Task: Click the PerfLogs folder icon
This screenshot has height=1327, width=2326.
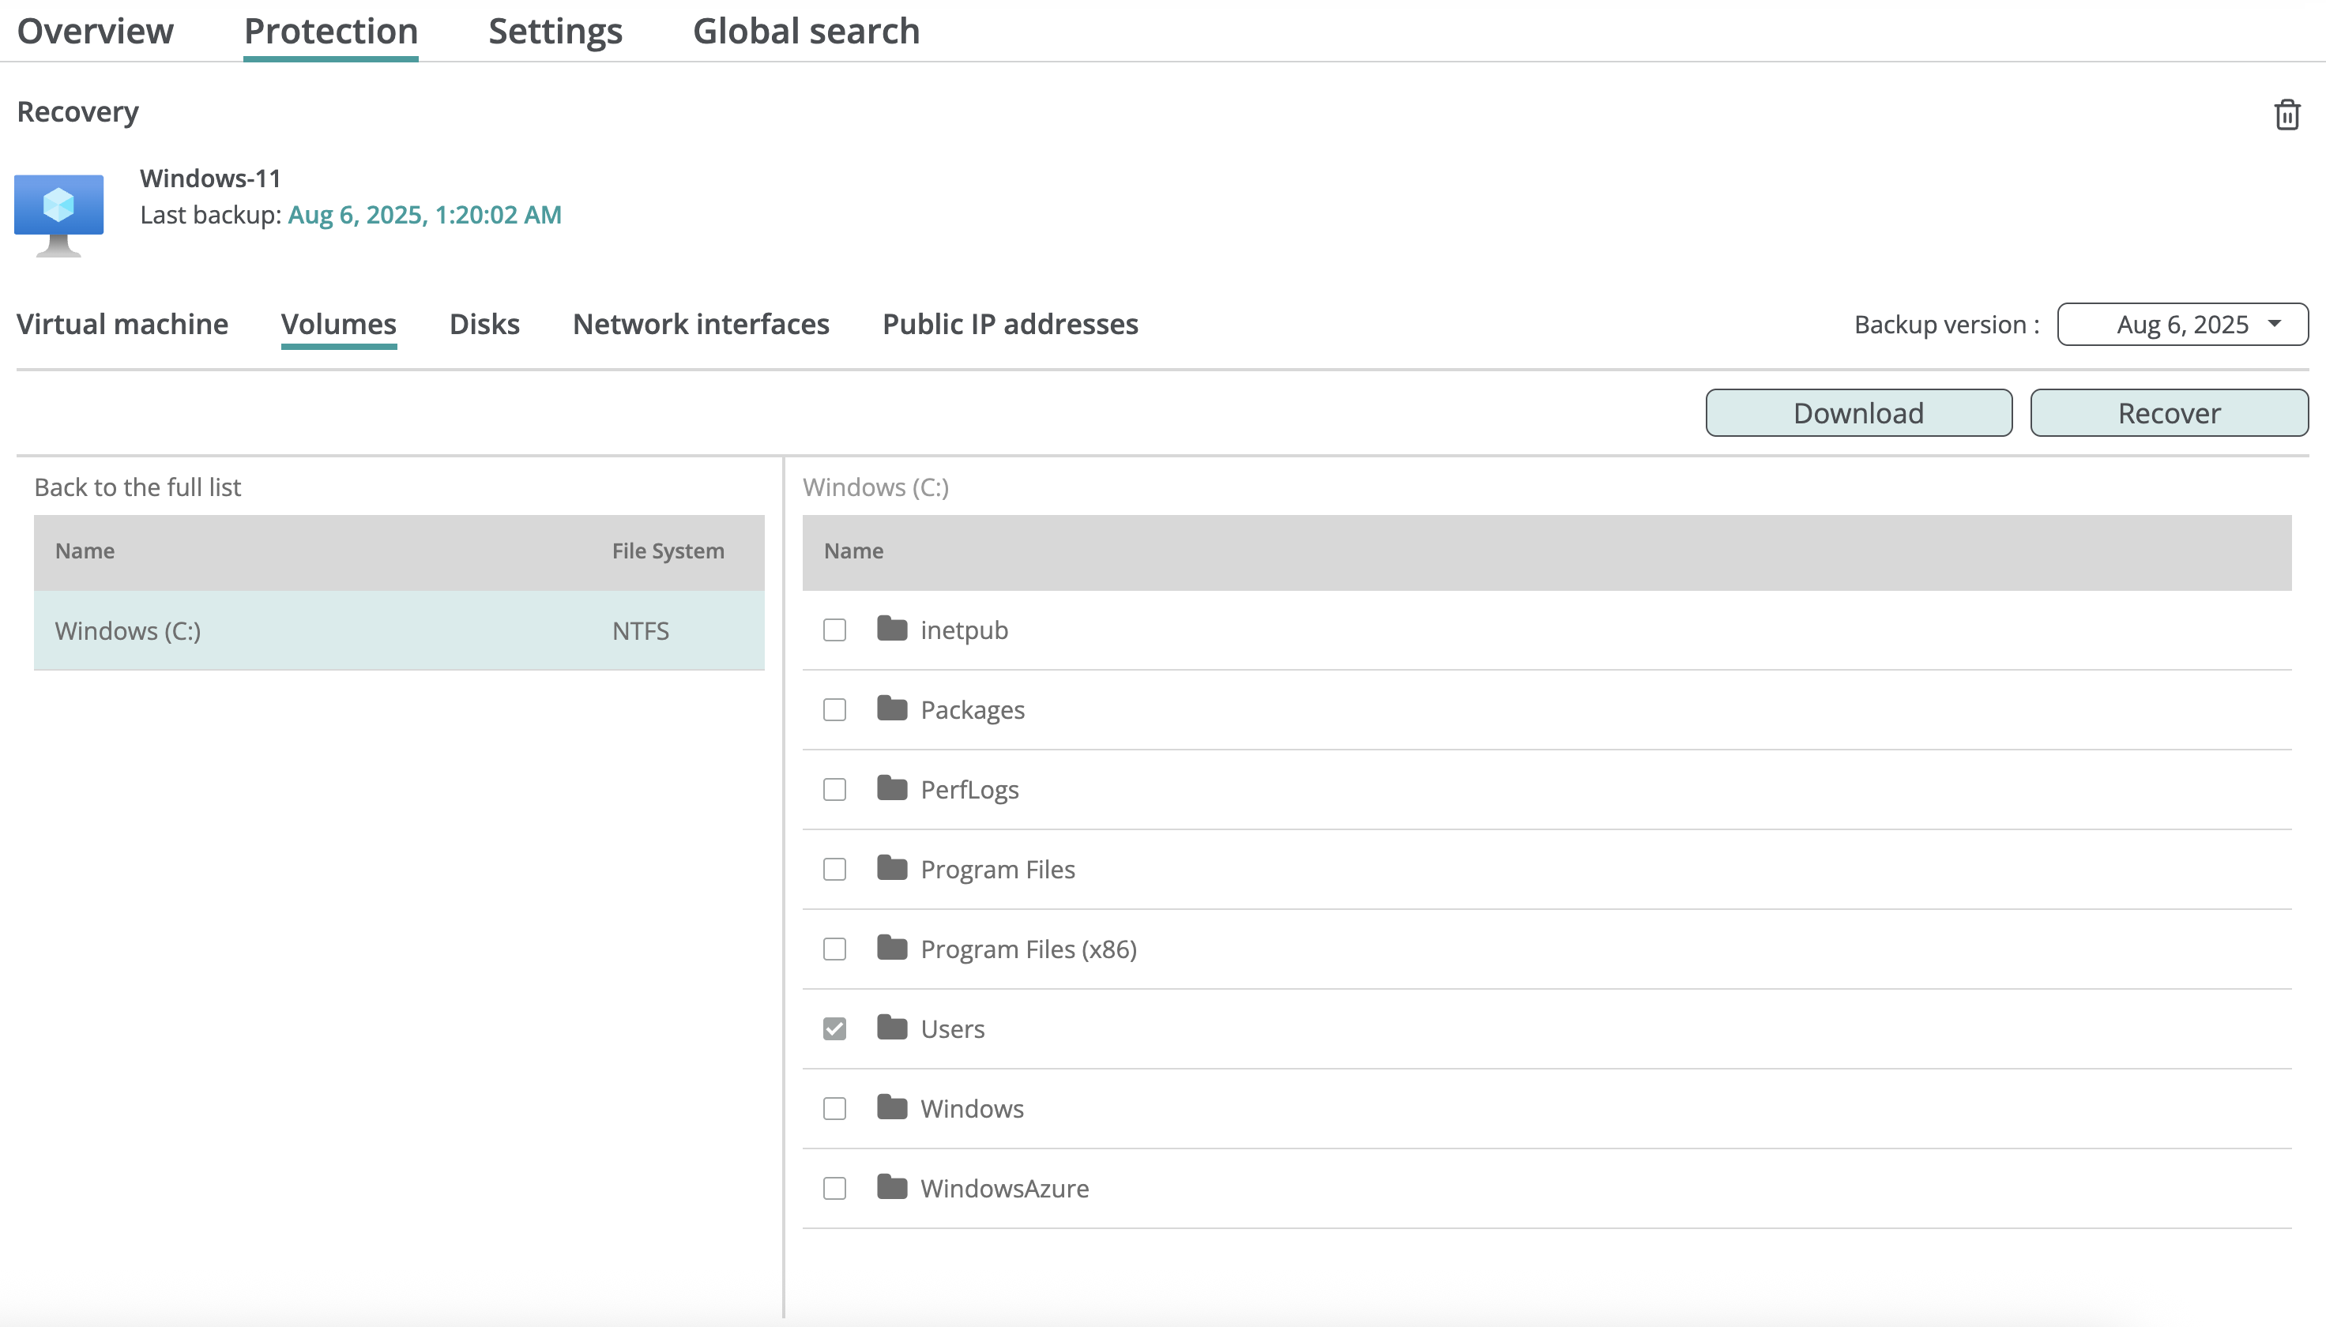Action: tap(891, 788)
